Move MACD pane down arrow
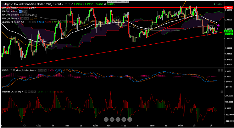This screenshot has width=234, height=128. pos(222,70)
